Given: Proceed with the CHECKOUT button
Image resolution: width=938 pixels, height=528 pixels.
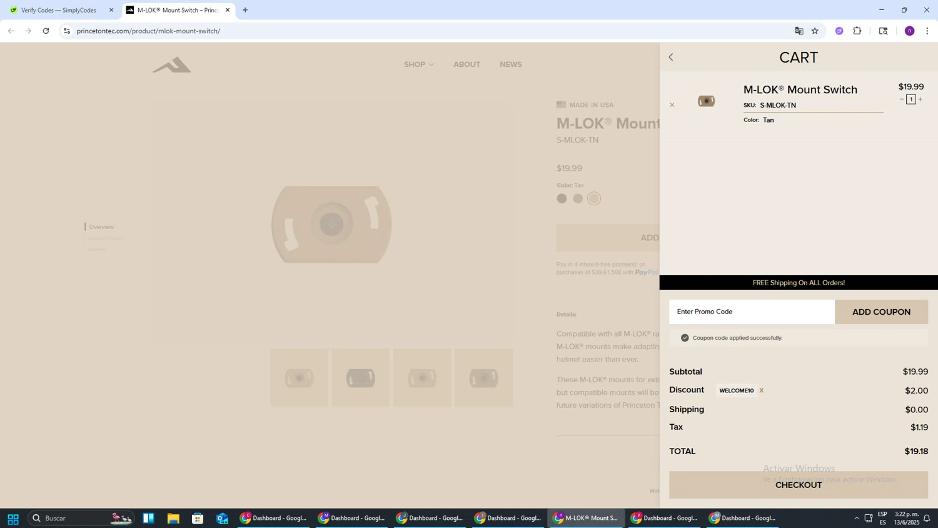Looking at the screenshot, I should pyautogui.click(x=798, y=485).
